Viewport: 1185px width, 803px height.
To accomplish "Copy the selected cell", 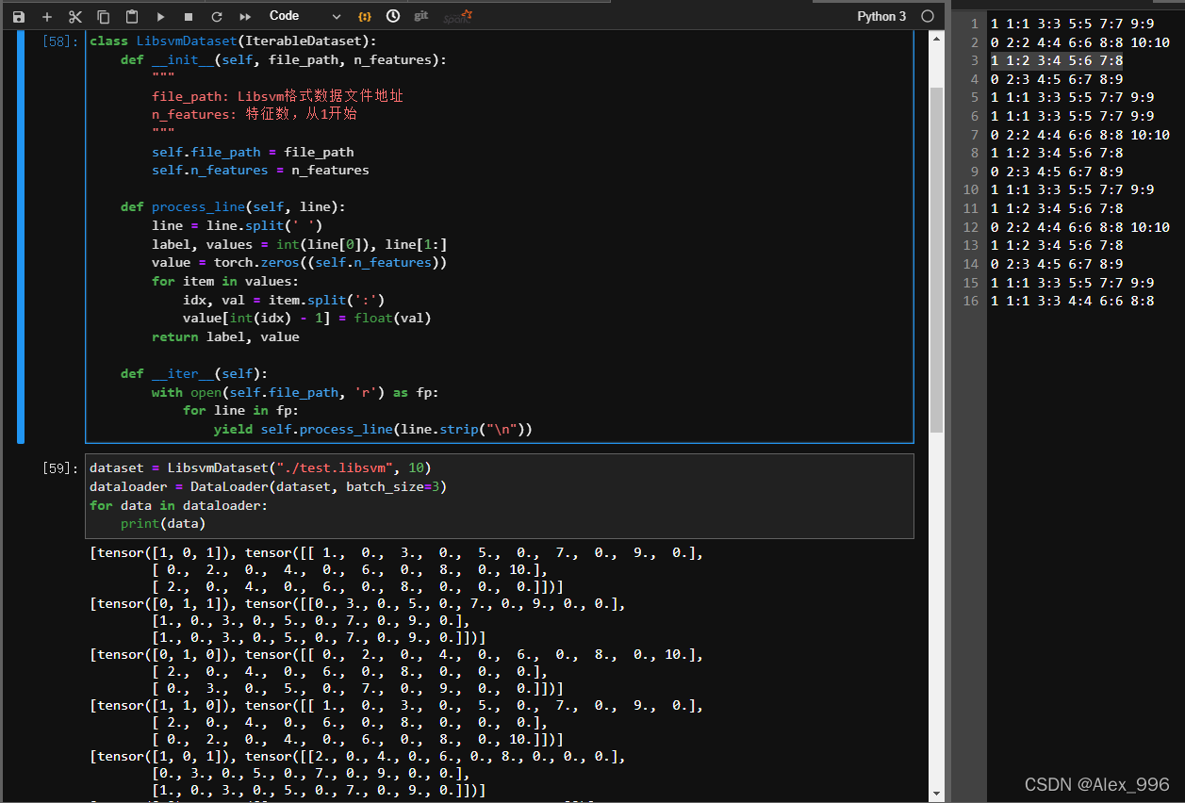I will [x=104, y=17].
